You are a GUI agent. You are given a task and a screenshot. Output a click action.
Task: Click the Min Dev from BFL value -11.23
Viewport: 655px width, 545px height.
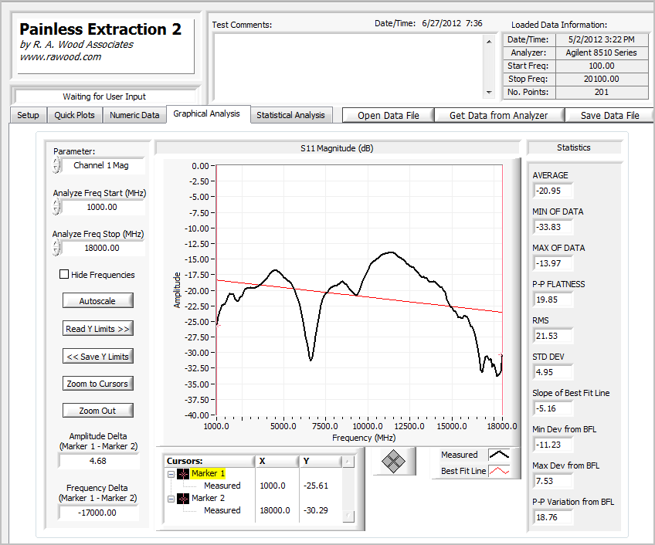[553, 445]
